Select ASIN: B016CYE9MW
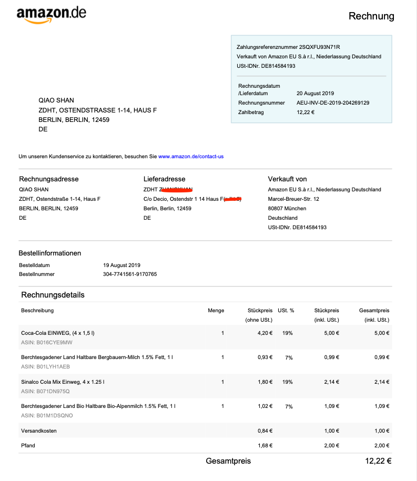The height and width of the screenshot is (481, 417). click(x=47, y=343)
